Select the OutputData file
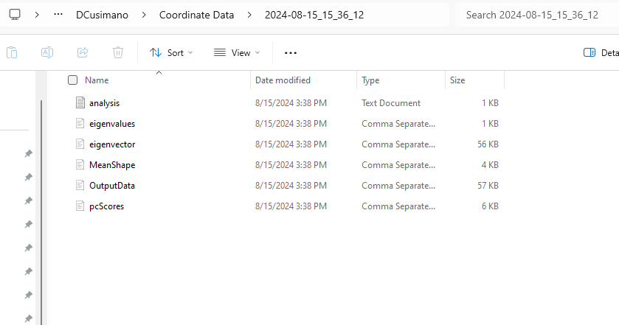 111,186
